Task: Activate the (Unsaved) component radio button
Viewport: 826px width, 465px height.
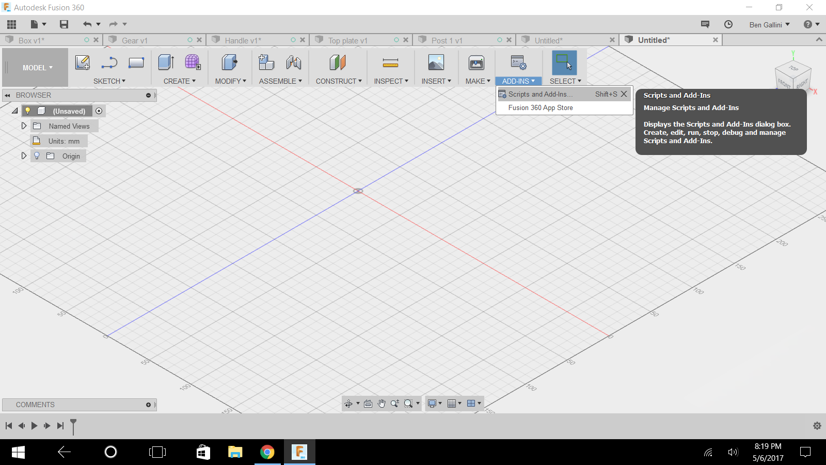Action: point(99,111)
